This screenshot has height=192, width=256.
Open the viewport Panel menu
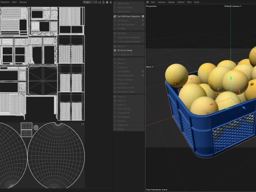pos(196,2)
